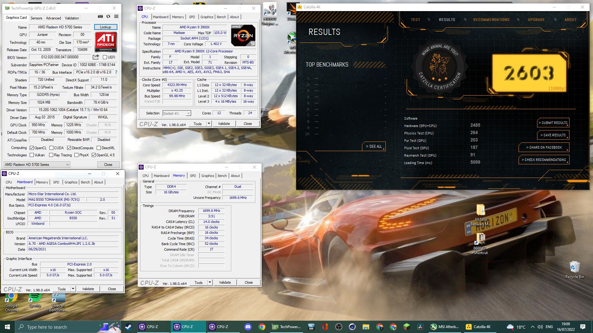
Task: Open Heaven Benchmark desktop shortcut
Action: tap(58, 302)
